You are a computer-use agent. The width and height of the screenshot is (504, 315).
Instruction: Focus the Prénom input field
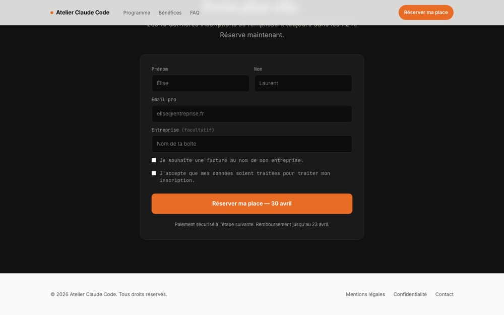pos(201,83)
